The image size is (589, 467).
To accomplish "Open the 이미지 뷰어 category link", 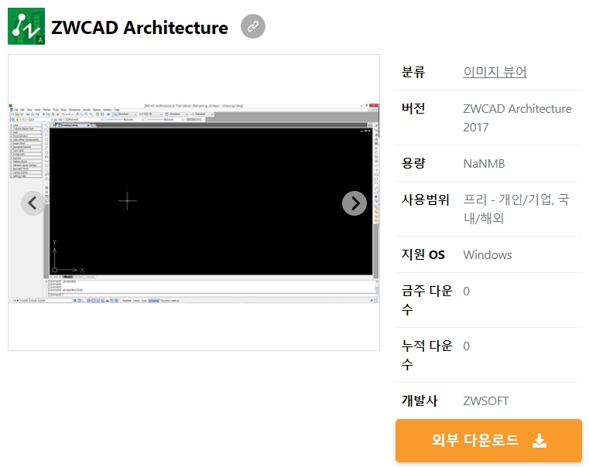I will (x=495, y=72).
